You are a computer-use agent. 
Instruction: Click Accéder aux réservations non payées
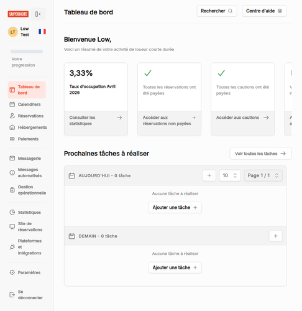[x=169, y=124]
